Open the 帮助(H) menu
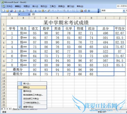Screen dimensions: 127x114 [x=80, y=6]
